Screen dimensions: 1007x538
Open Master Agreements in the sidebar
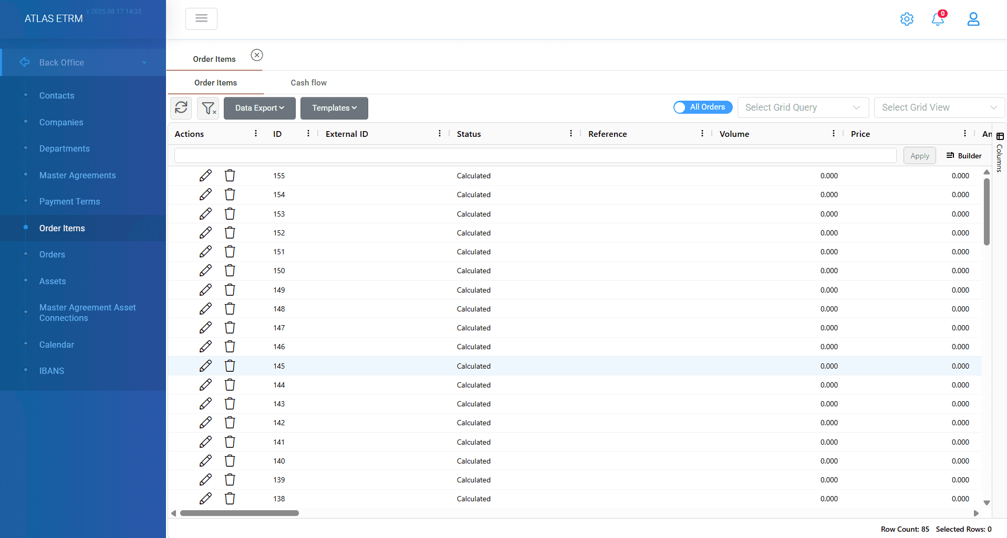click(78, 175)
